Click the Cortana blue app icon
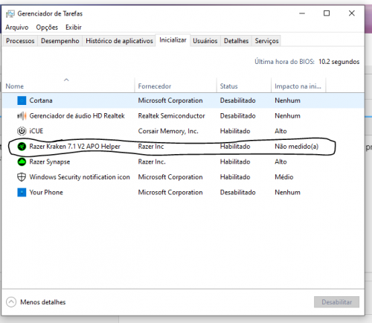 [22, 100]
